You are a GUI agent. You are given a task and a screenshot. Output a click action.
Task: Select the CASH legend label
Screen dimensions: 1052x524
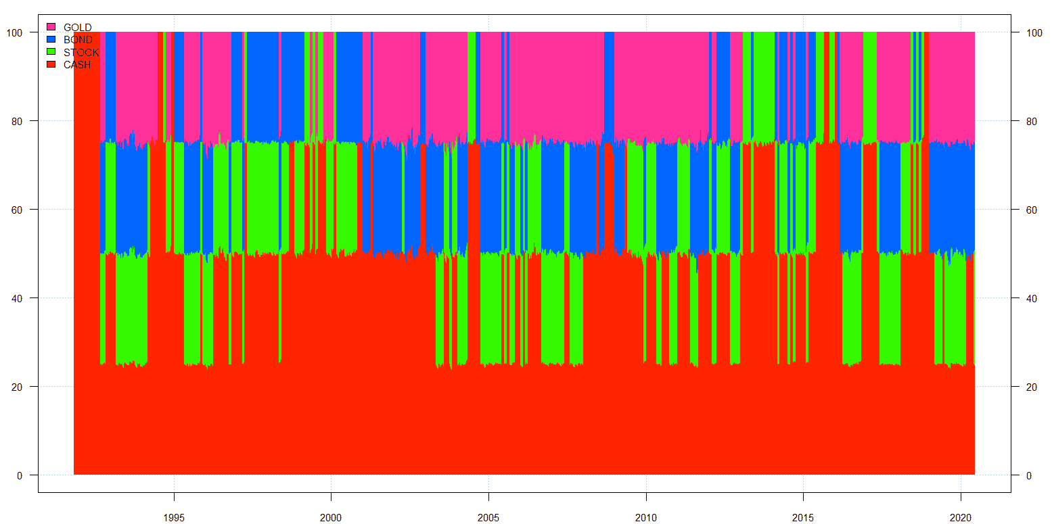pyautogui.click(x=77, y=65)
